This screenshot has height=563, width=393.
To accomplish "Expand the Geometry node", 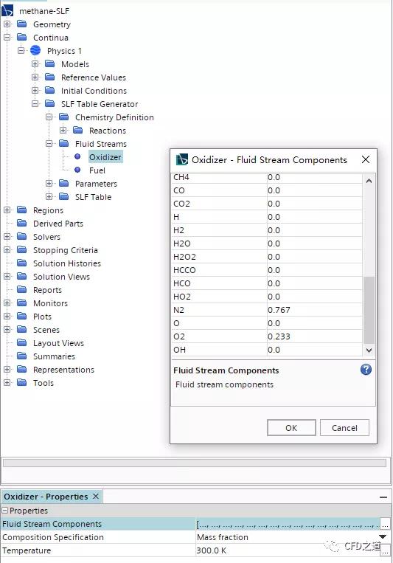I will click(x=7, y=24).
